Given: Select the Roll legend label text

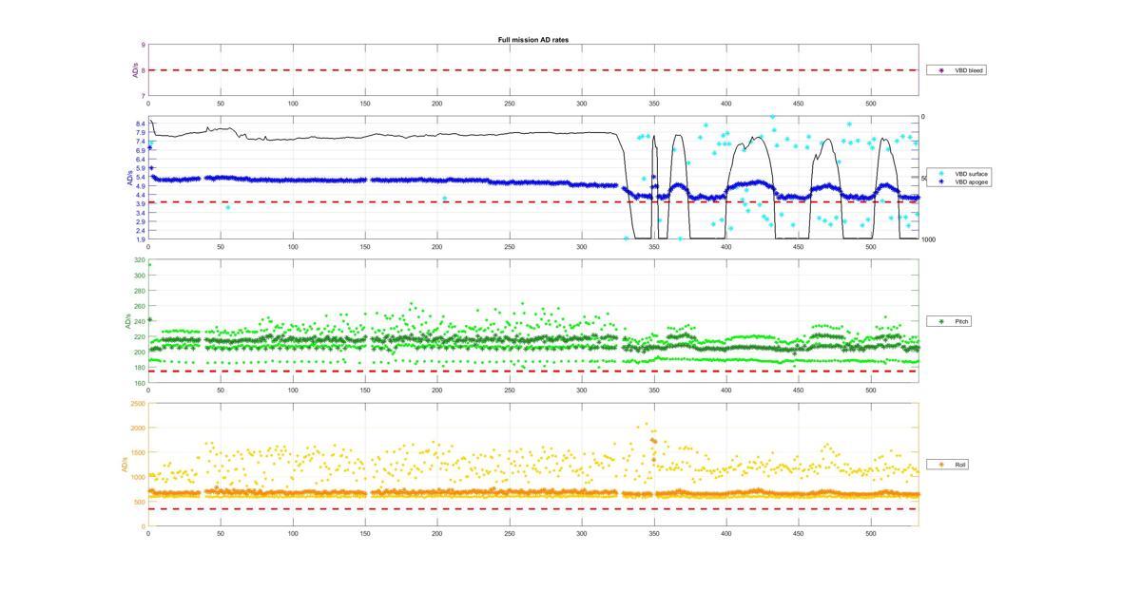Looking at the screenshot, I should pos(960,465).
